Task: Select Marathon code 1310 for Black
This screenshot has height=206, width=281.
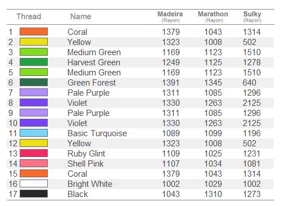Action: pyautogui.click(x=213, y=194)
